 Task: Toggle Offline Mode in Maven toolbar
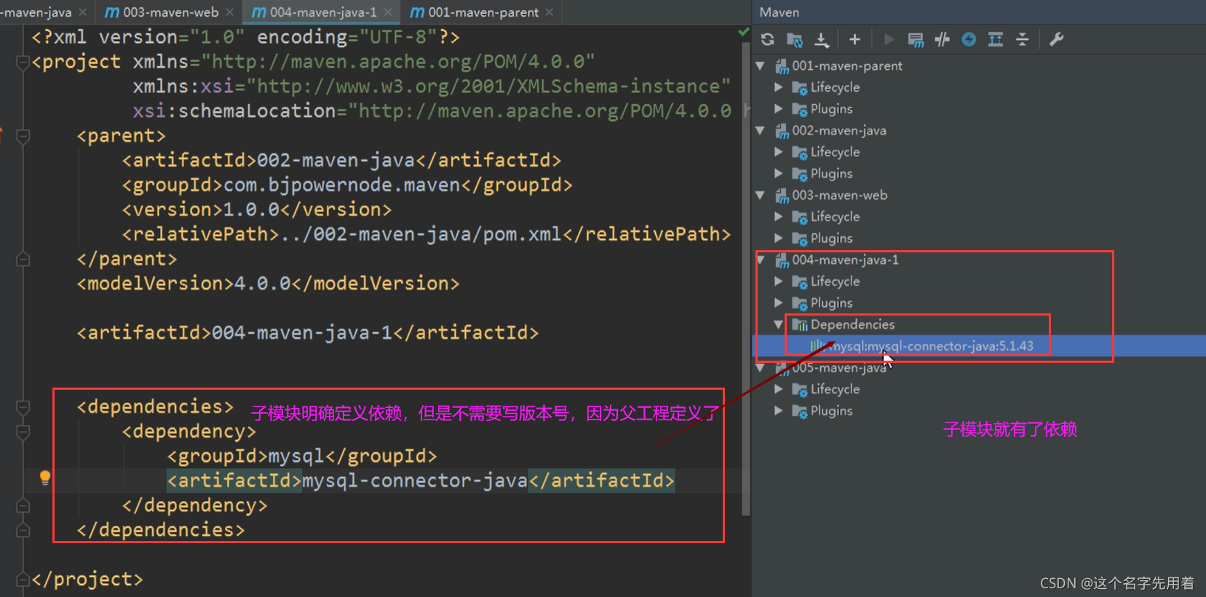942,39
